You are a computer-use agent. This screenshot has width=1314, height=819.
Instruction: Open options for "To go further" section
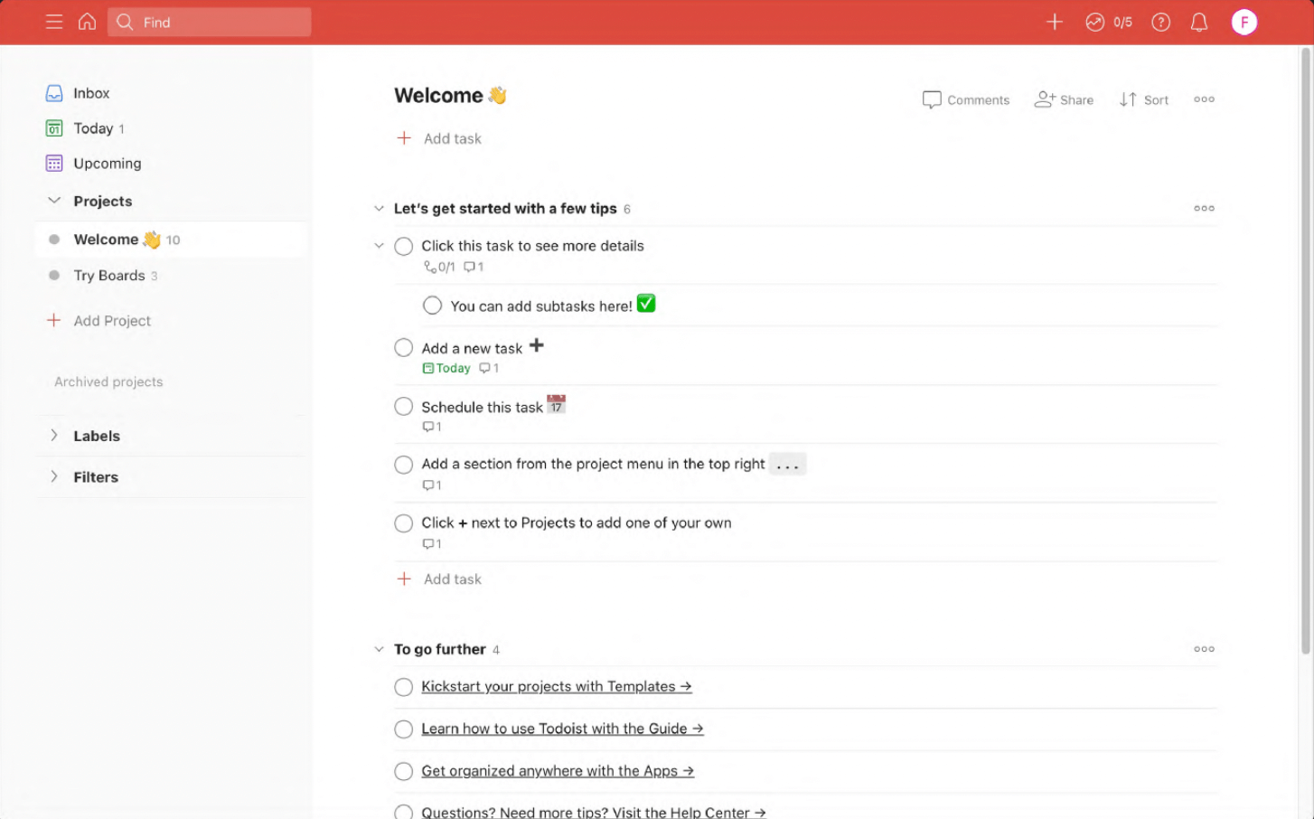tap(1204, 649)
